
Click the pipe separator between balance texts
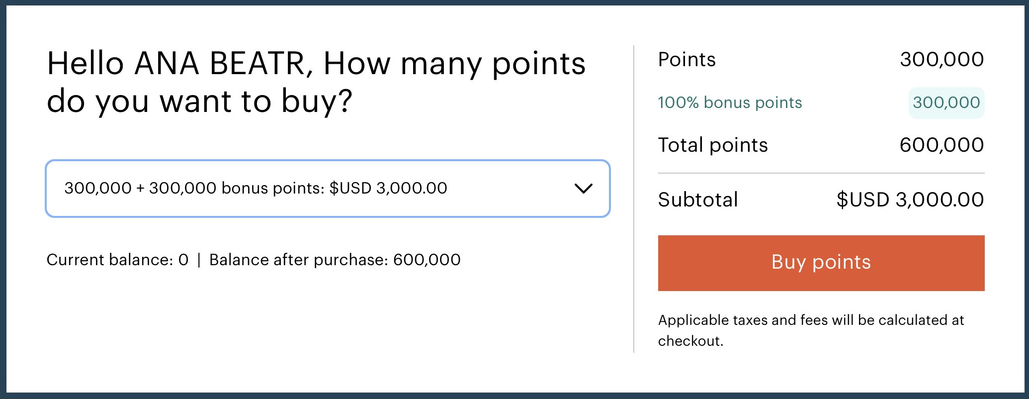tap(199, 260)
